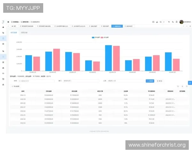This screenshot has width=192, height=153.
Task: Click the 导出数据 export data button
Action: (15, 86)
